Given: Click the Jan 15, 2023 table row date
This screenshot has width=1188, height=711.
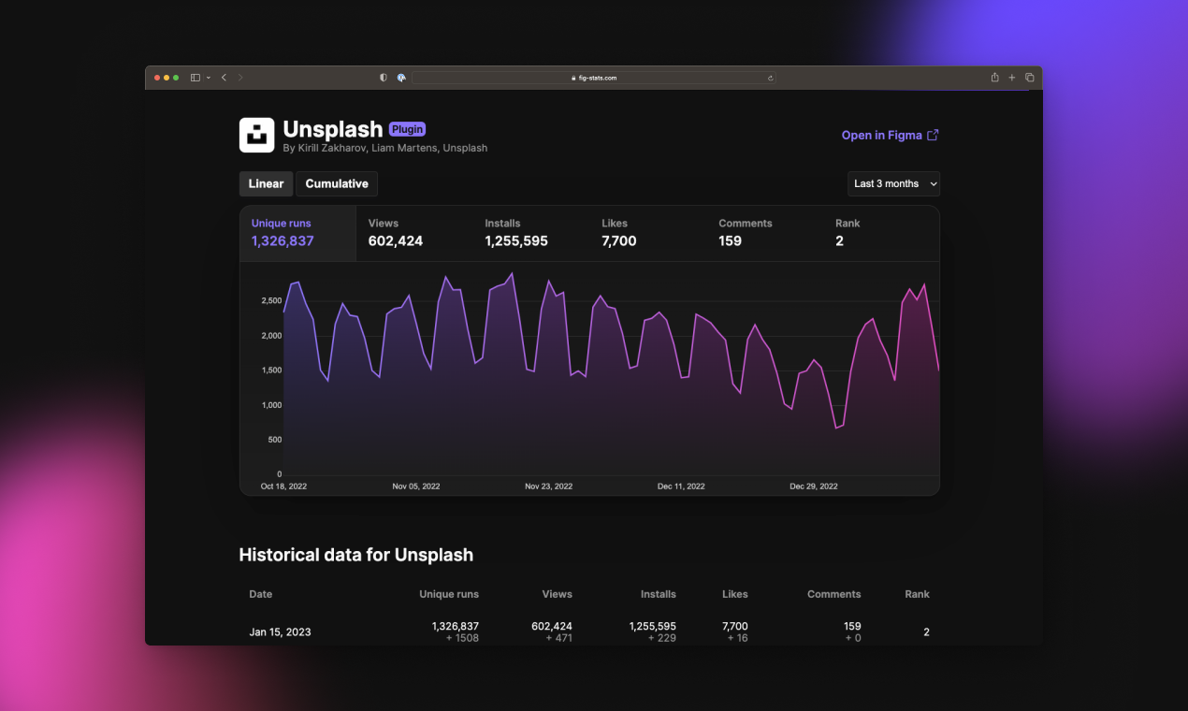Looking at the screenshot, I should (281, 632).
